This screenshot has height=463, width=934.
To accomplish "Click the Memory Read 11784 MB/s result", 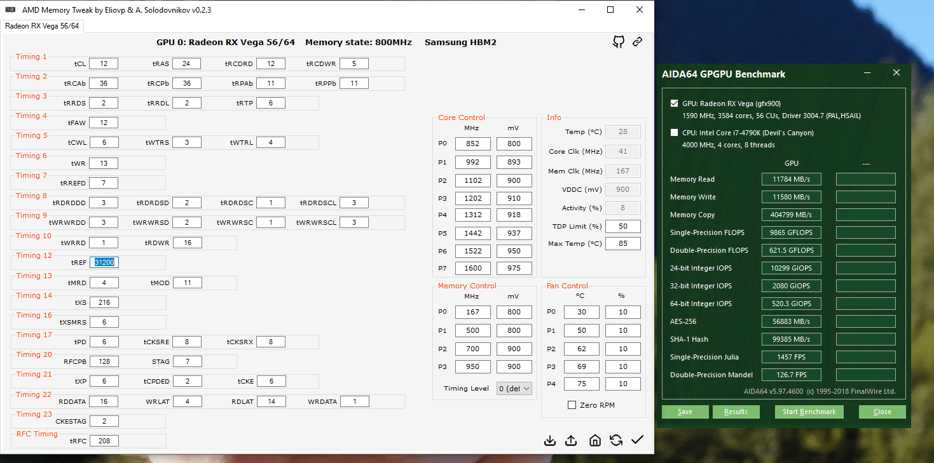I will tap(792, 179).
